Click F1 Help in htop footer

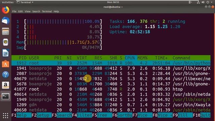coord(21,115)
